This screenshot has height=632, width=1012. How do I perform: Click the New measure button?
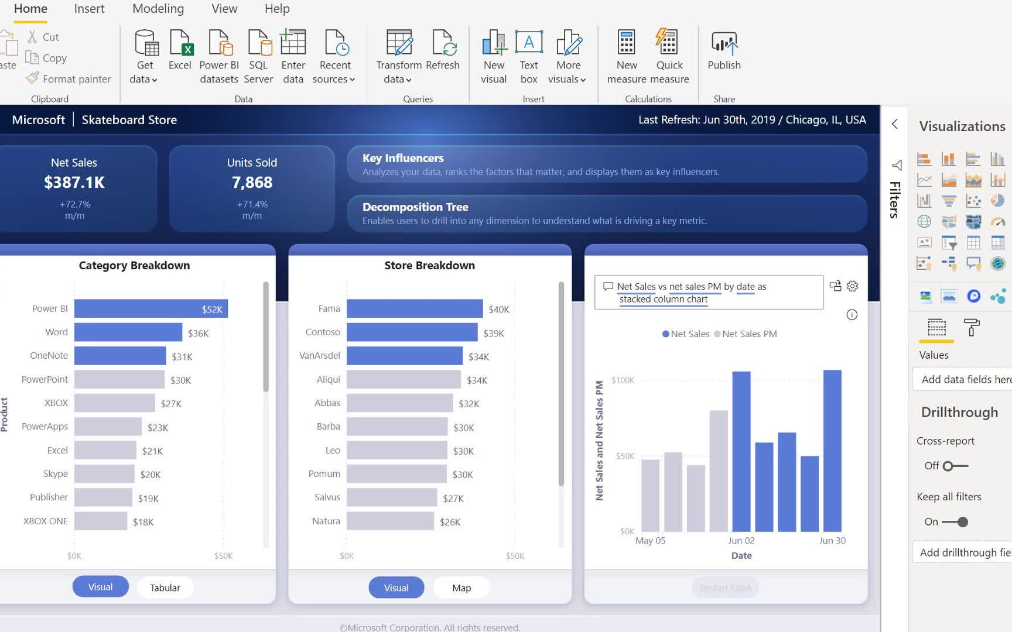627,57
